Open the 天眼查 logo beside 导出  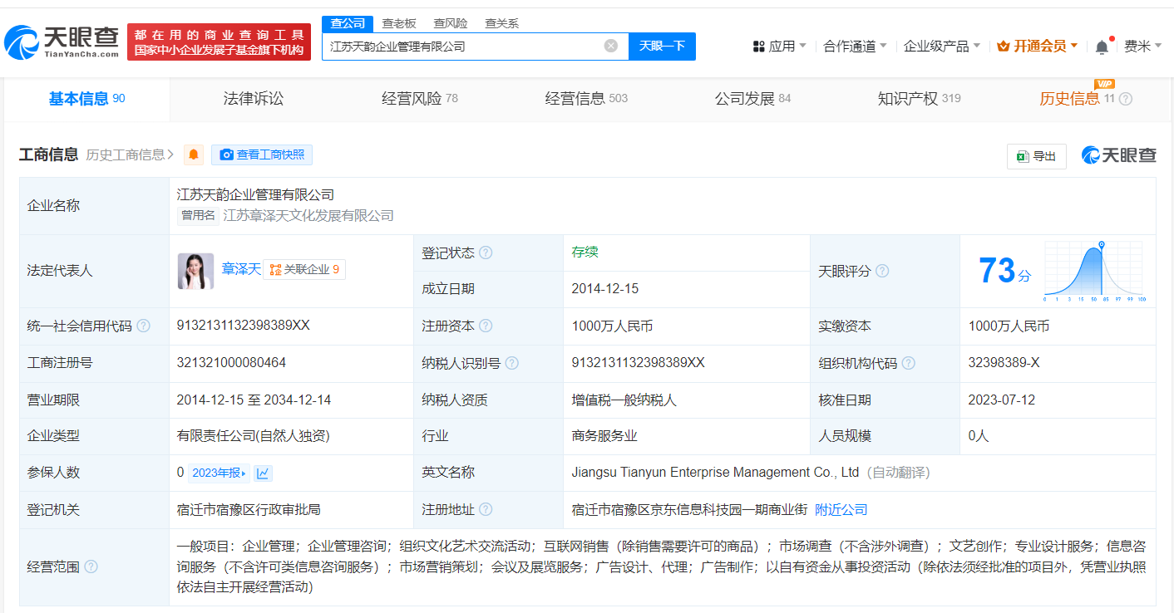coord(1118,155)
